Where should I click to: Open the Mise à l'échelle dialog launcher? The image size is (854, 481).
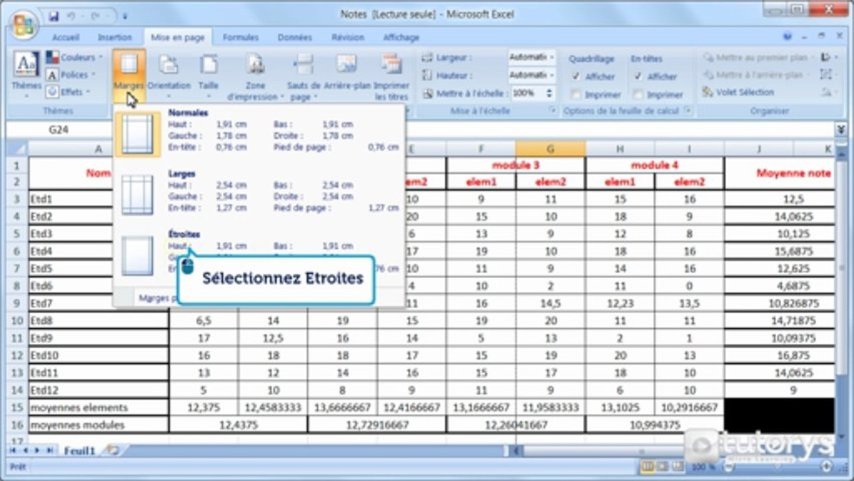click(x=552, y=111)
